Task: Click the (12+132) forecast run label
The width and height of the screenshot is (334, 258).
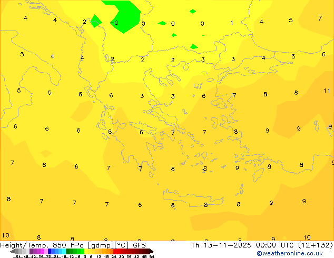Action: tap(316, 245)
